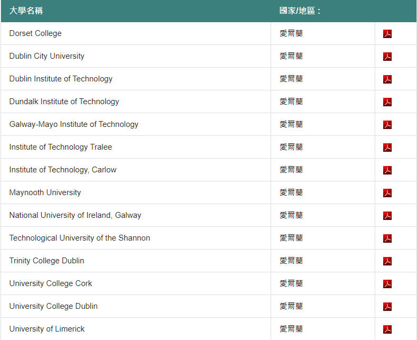Open the PDF icon for Dorset College
The width and height of the screenshot is (417, 340).
[x=387, y=34]
